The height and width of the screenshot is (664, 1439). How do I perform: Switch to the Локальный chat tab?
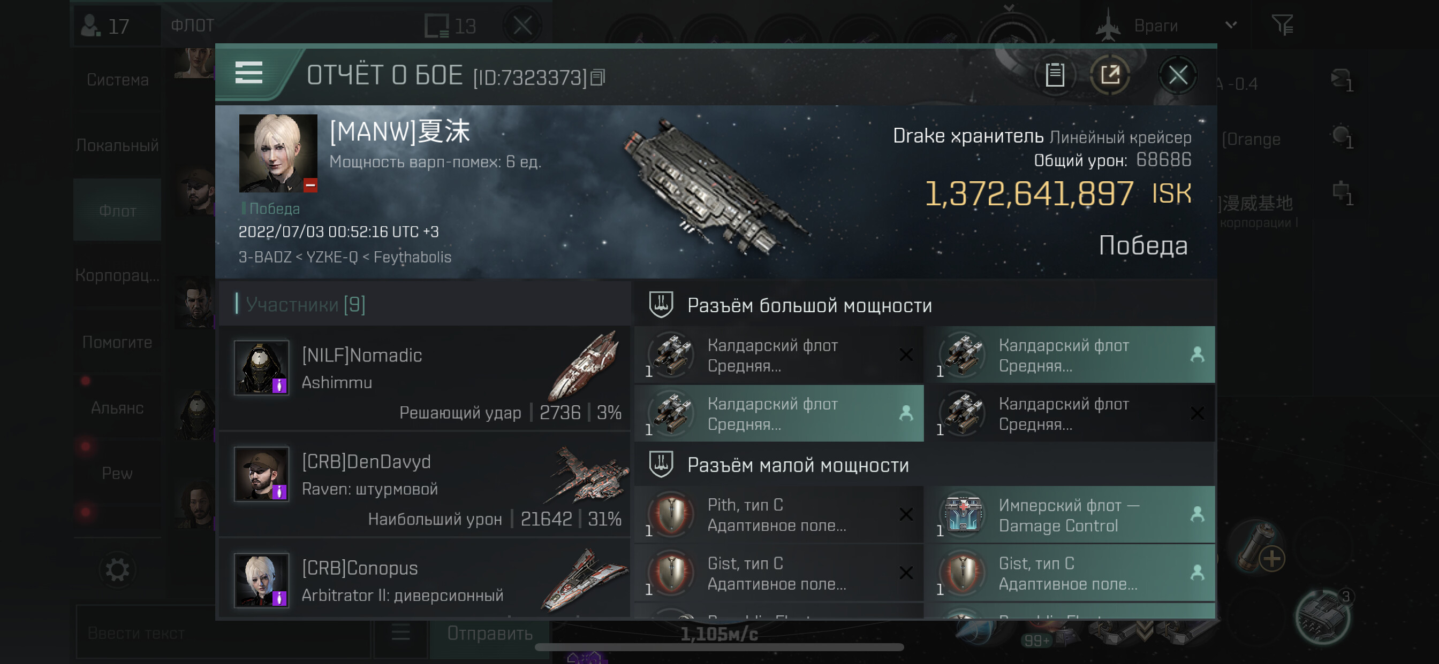pos(117,145)
